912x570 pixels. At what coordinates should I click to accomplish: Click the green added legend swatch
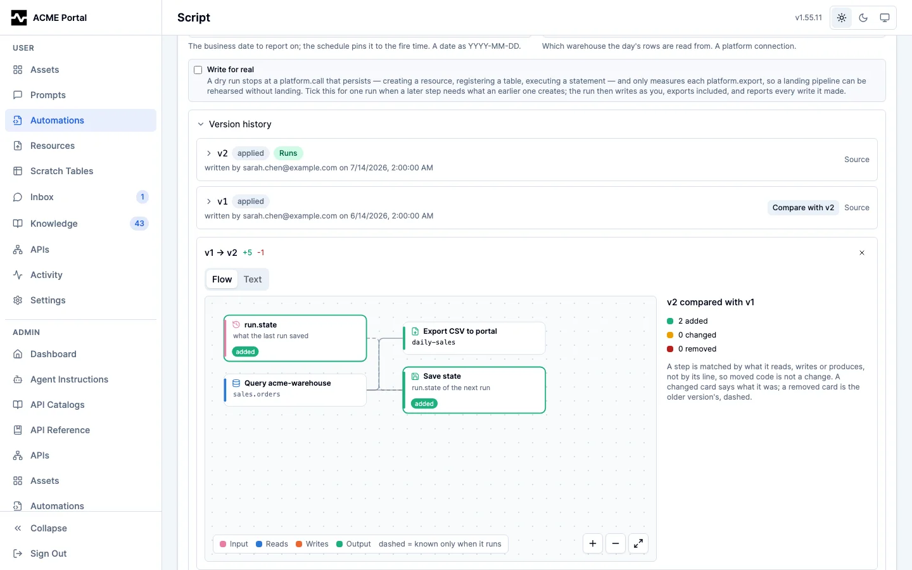670,321
